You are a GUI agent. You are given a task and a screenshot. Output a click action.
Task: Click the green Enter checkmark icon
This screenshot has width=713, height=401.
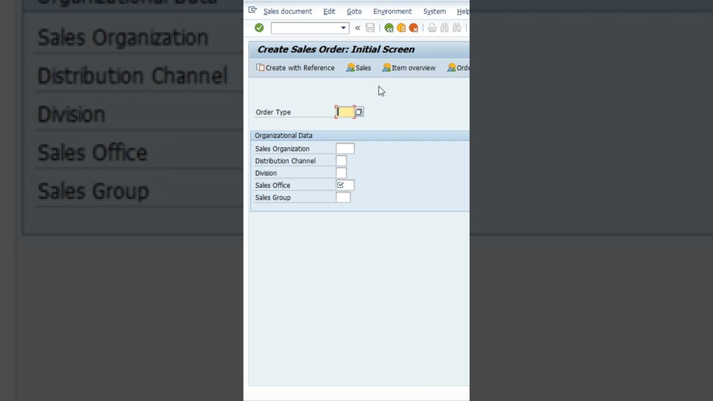pyautogui.click(x=259, y=28)
